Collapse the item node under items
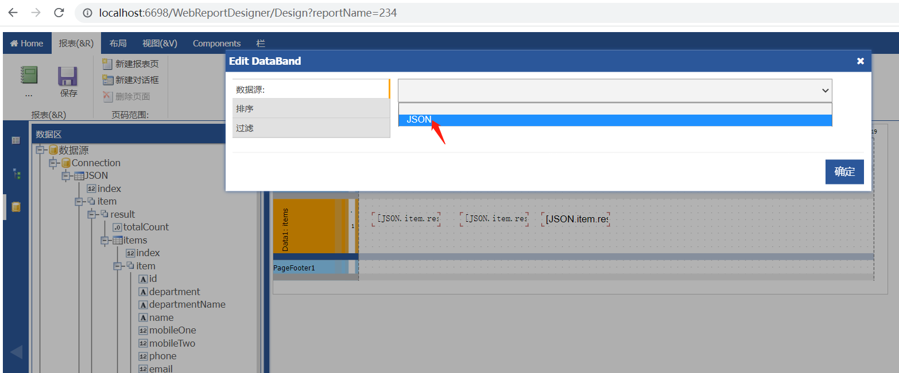This screenshot has width=899, height=373. [117, 266]
